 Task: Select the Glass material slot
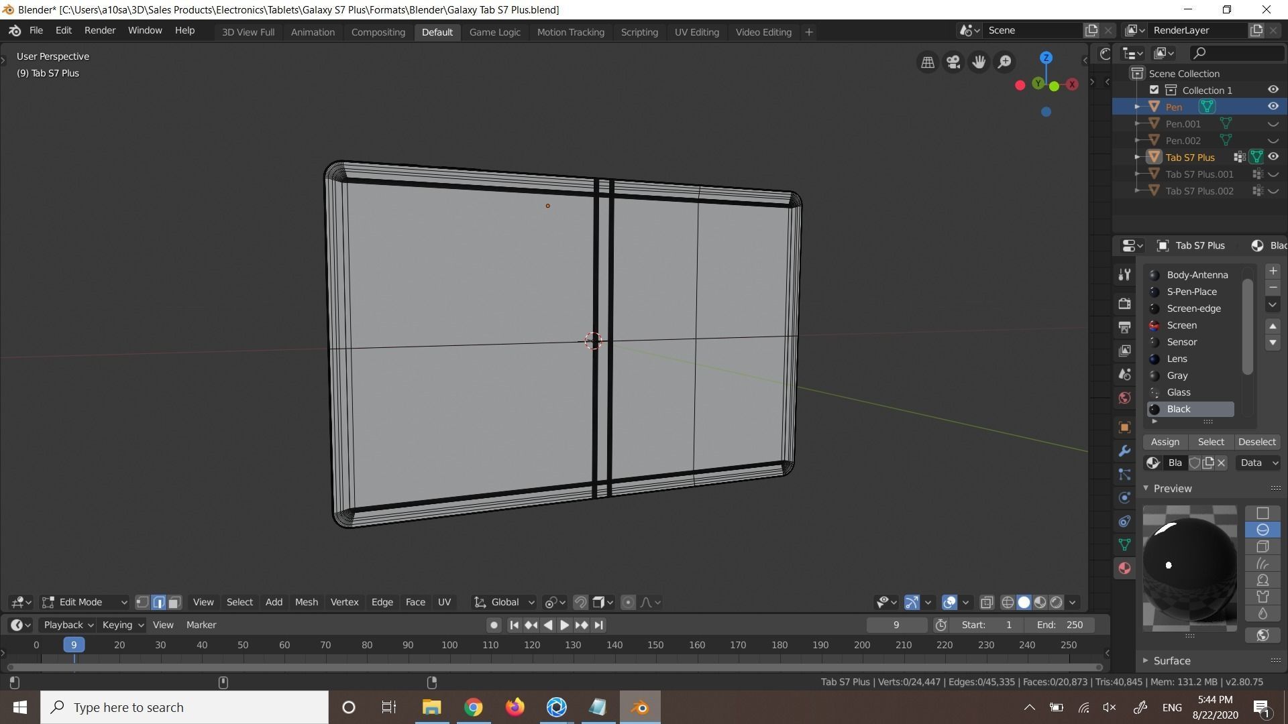[1179, 393]
